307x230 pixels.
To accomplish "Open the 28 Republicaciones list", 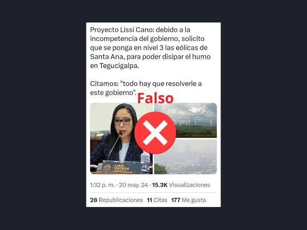I will coord(117,200).
